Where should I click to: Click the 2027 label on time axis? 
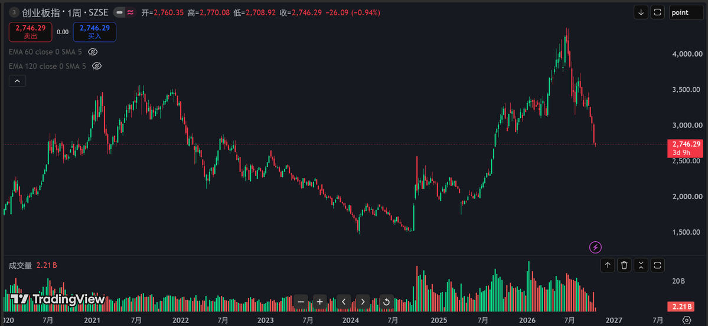click(614, 320)
